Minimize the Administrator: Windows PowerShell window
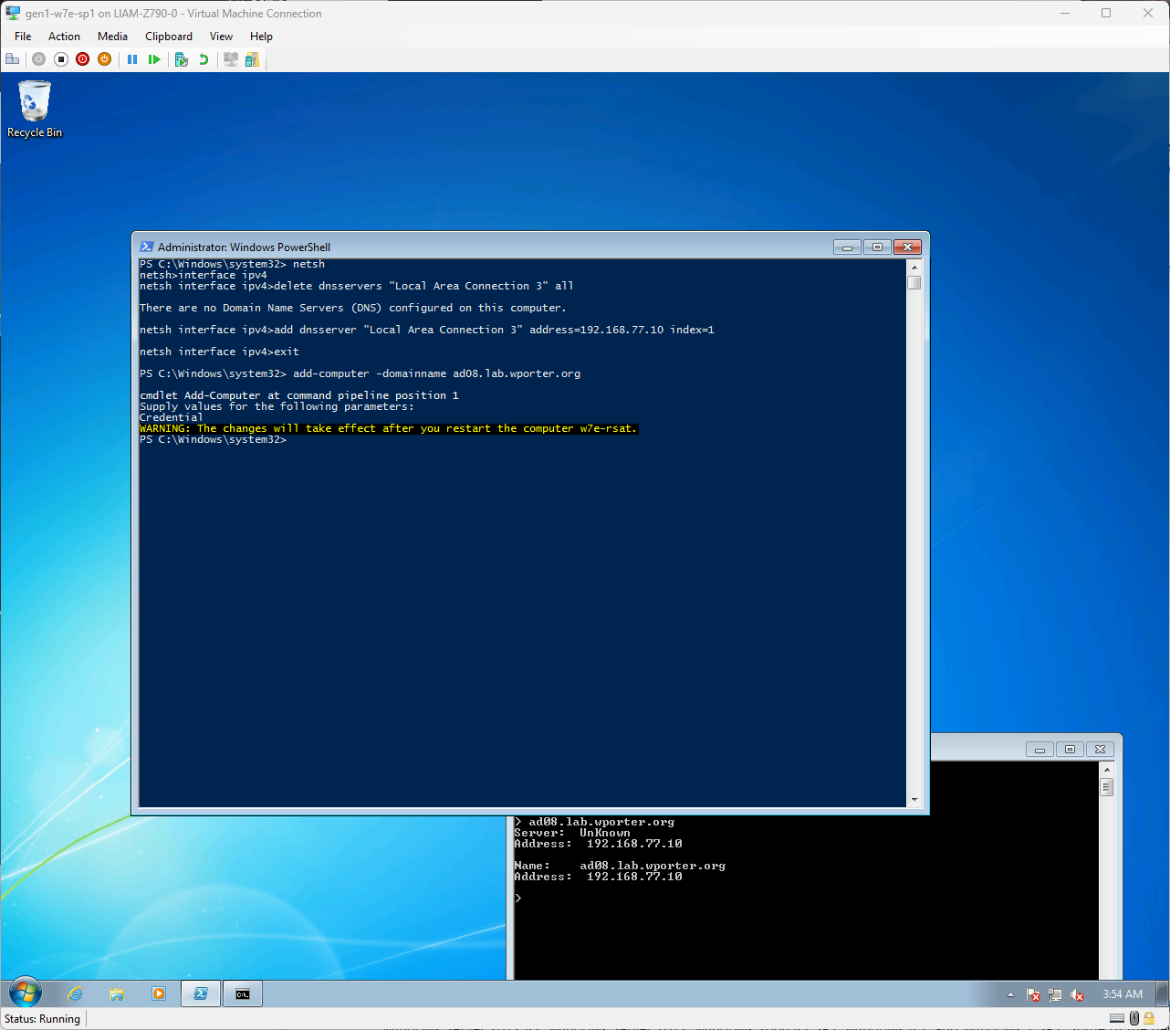The height and width of the screenshot is (1030, 1170). (x=847, y=247)
